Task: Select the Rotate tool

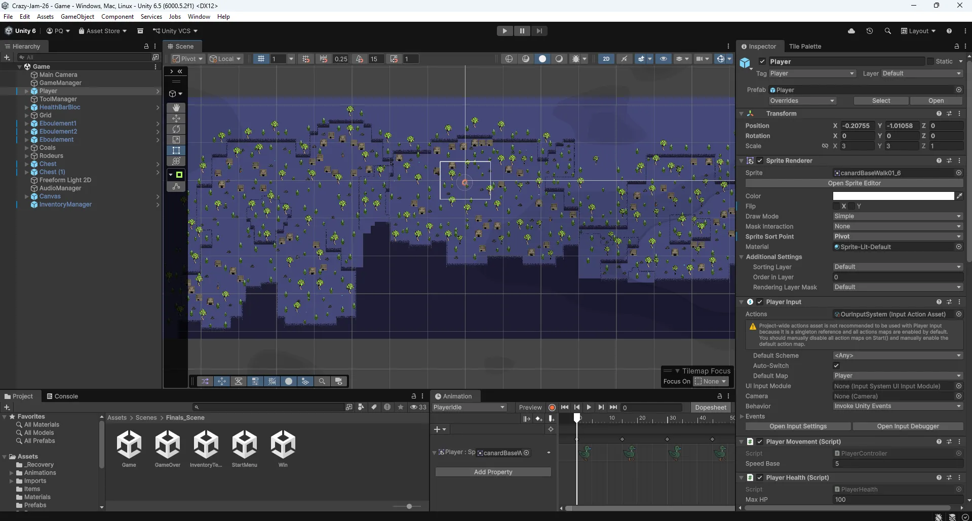Action: pos(176,129)
